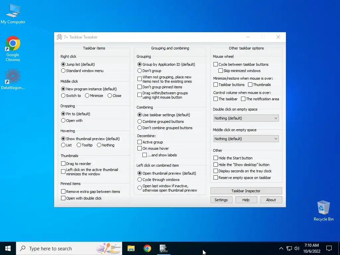Enable Don't group pinned items
The image size is (340, 255).
coord(160,87)
